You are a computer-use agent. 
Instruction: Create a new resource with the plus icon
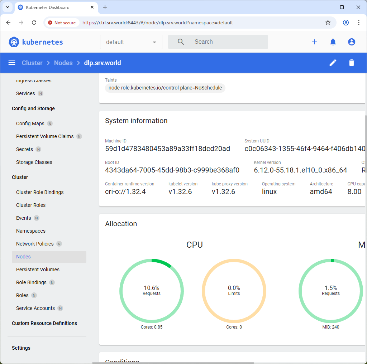[314, 42]
